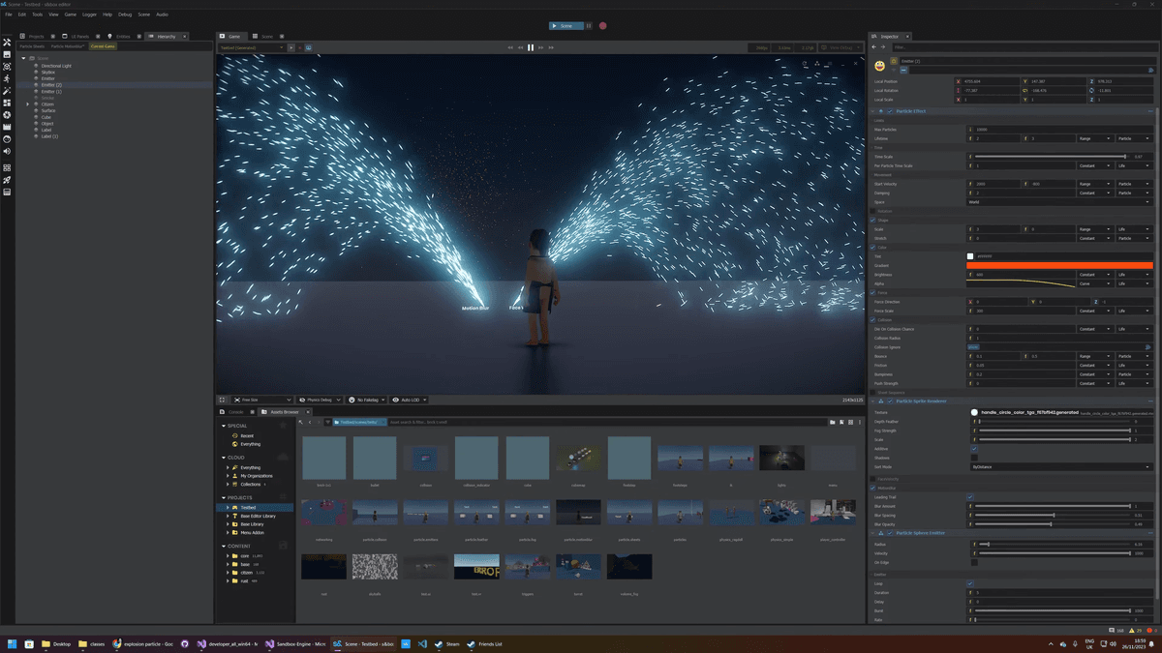Open Steam from the taskbar

point(448,643)
